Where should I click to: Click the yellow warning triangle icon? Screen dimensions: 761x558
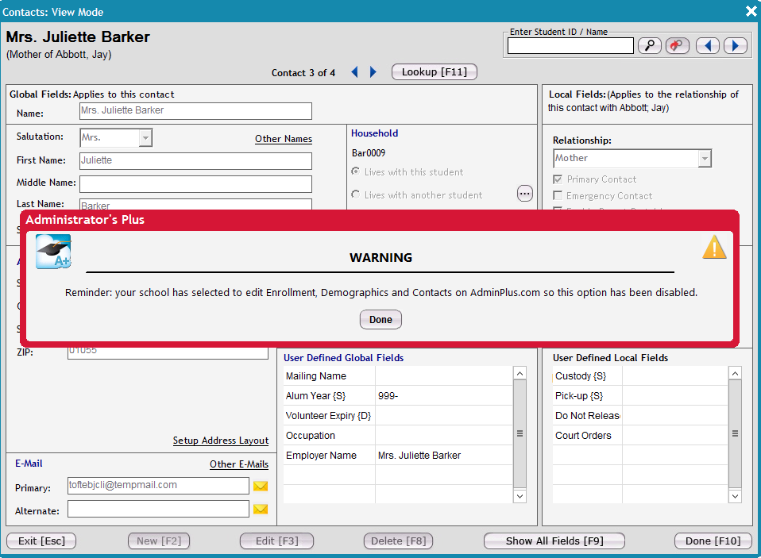(714, 247)
